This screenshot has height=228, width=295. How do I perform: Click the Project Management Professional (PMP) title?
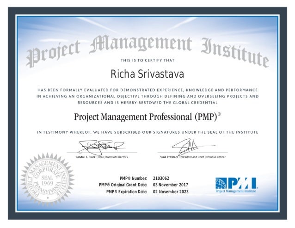point(147,117)
